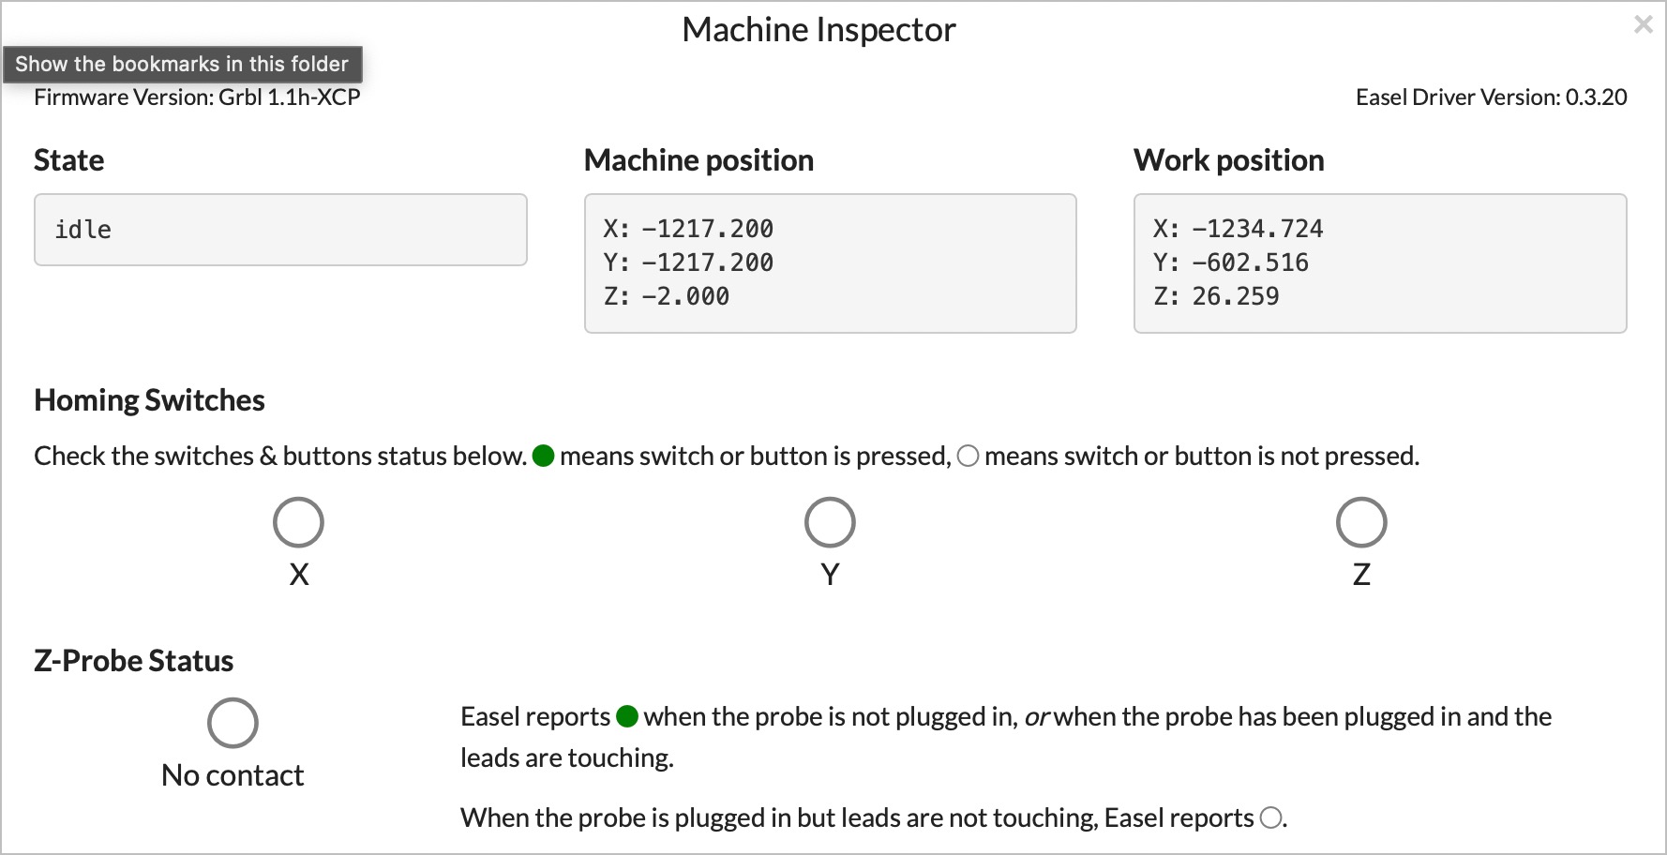Click the Work position coordinates box
The width and height of the screenshot is (1667, 855).
click(1380, 263)
